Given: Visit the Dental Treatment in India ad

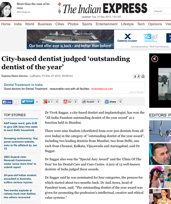Looking at the screenshot, I should [x=23, y=85].
